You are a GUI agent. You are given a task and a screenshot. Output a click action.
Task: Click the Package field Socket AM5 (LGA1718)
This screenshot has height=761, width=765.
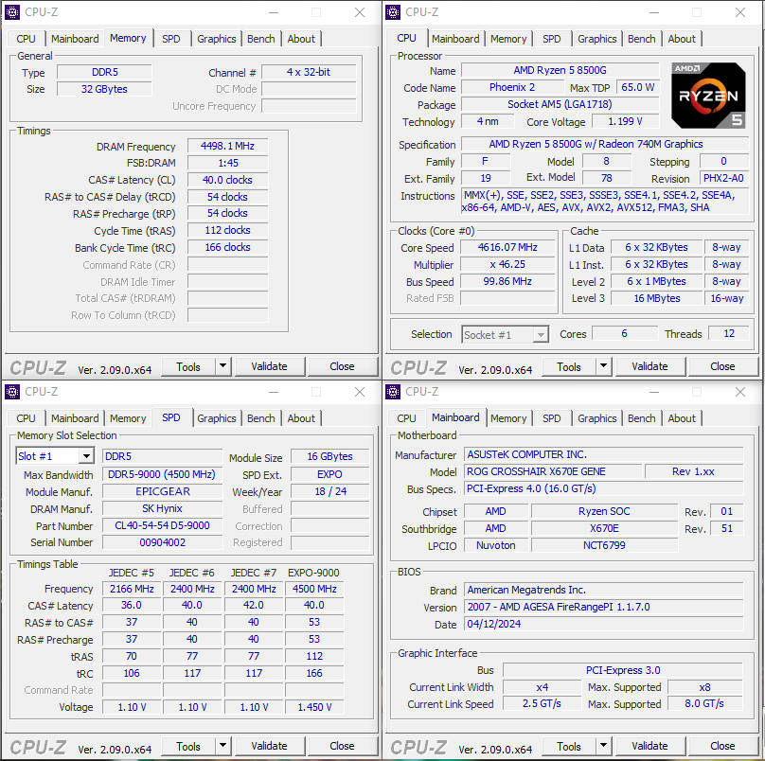[560, 104]
